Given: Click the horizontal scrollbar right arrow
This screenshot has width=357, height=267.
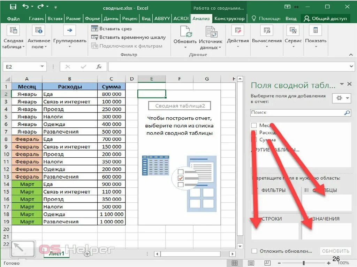Looking at the screenshot, I should click(x=232, y=254).
